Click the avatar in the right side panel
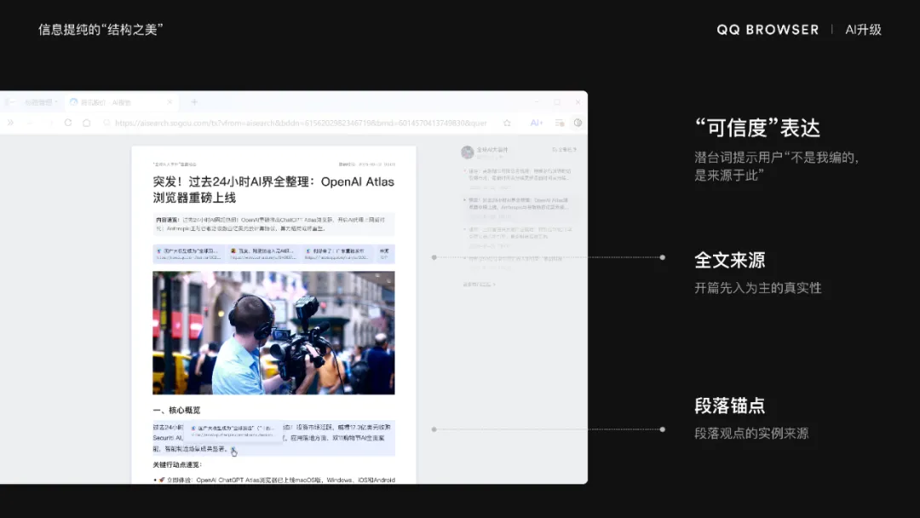 coord(467,152)
